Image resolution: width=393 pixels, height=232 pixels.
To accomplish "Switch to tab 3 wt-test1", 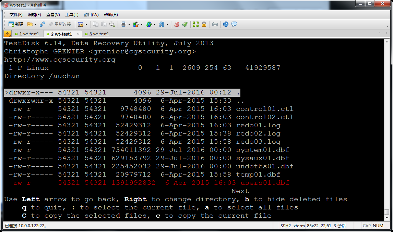I will point(97,34).
